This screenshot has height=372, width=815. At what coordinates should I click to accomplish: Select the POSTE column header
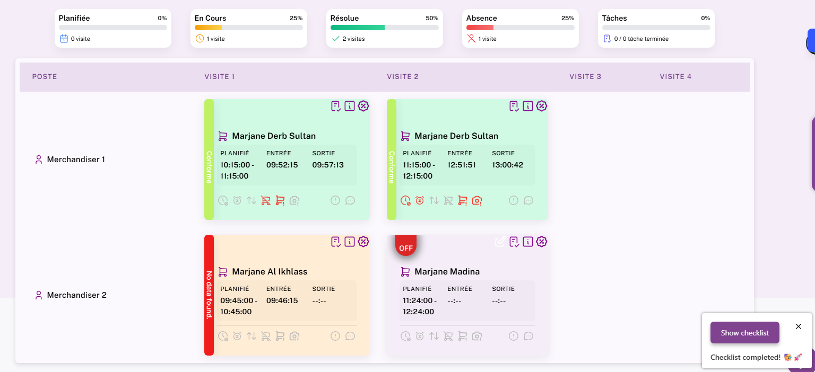point(45,76)
